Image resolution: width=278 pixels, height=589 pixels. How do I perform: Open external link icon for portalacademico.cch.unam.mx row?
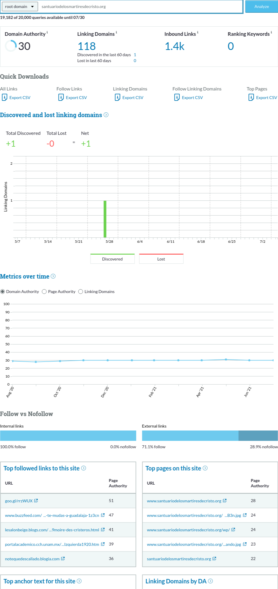[103, 544]
